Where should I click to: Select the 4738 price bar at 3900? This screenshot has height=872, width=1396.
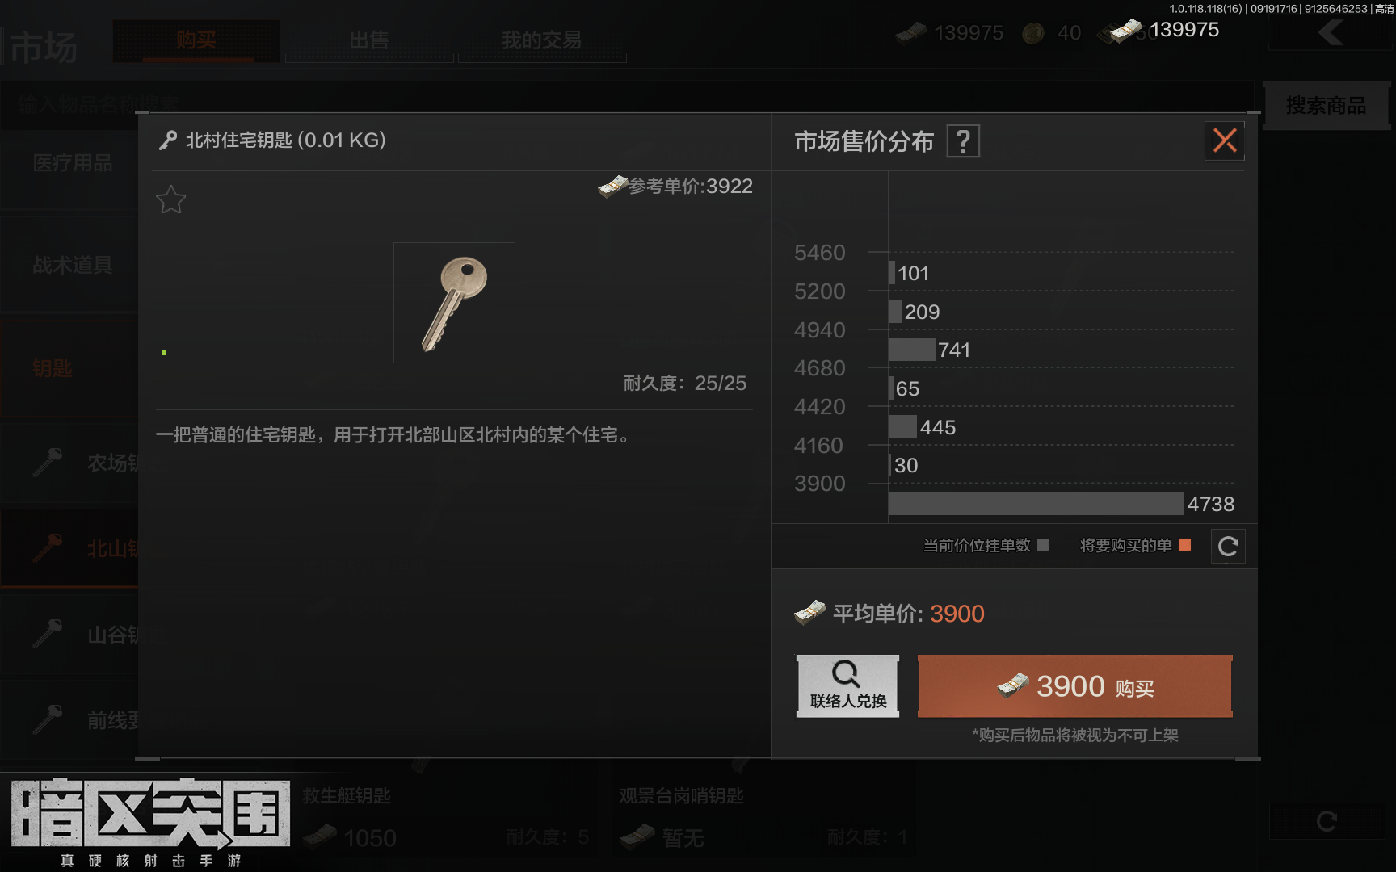pos(1036,504)
